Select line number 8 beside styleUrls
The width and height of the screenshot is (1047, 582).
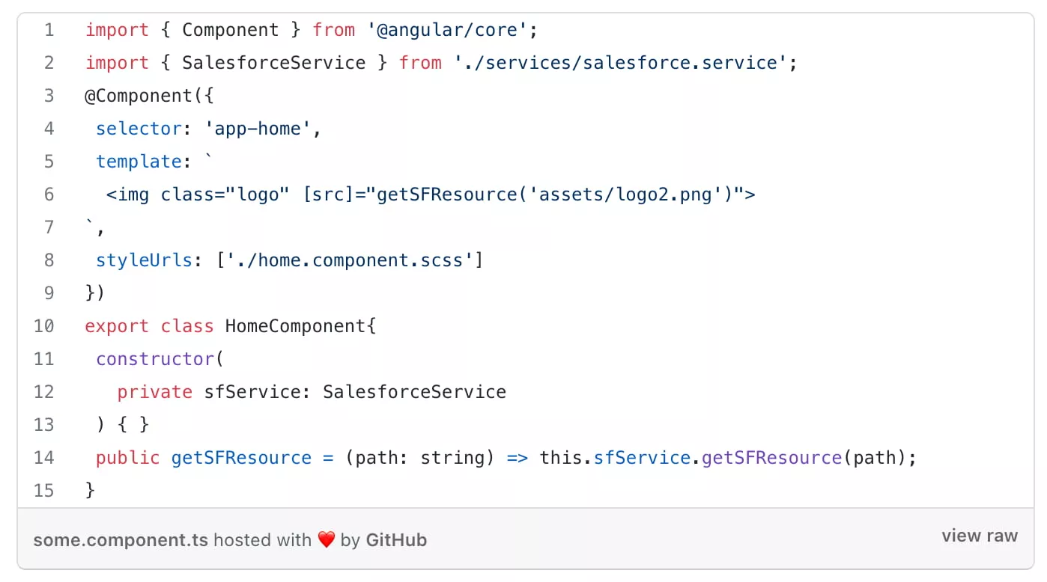pyautogui.click(x=49, y=260)
